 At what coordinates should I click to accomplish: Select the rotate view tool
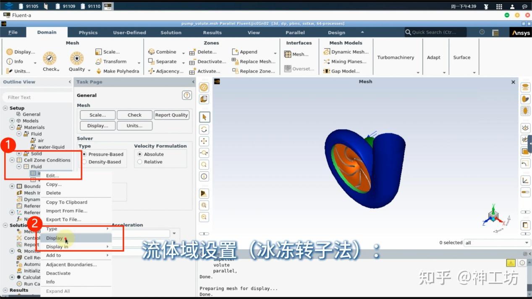[204, 129]
